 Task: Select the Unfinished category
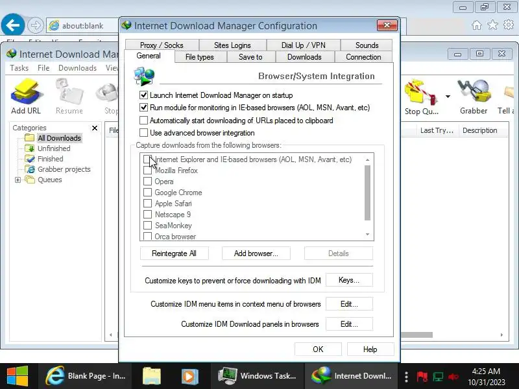tap(54, 148)
